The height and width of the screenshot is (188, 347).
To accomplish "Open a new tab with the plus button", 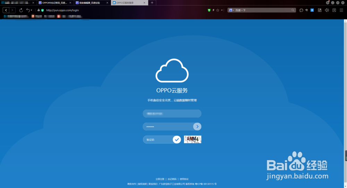I will [152, 3].
